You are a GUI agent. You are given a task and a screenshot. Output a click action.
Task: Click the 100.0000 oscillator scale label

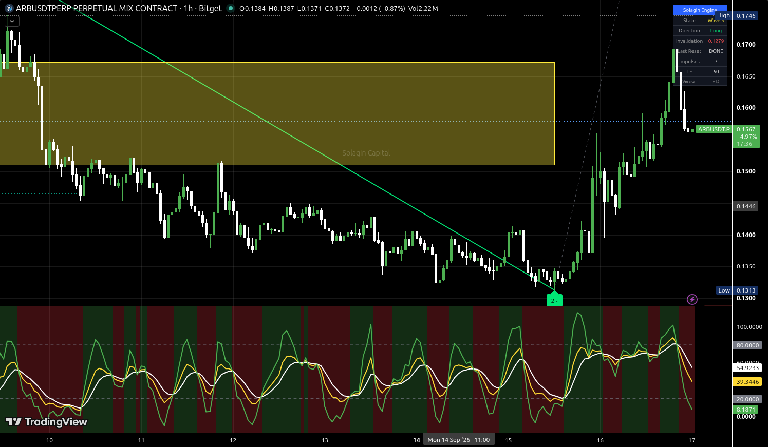pos(750,327)
